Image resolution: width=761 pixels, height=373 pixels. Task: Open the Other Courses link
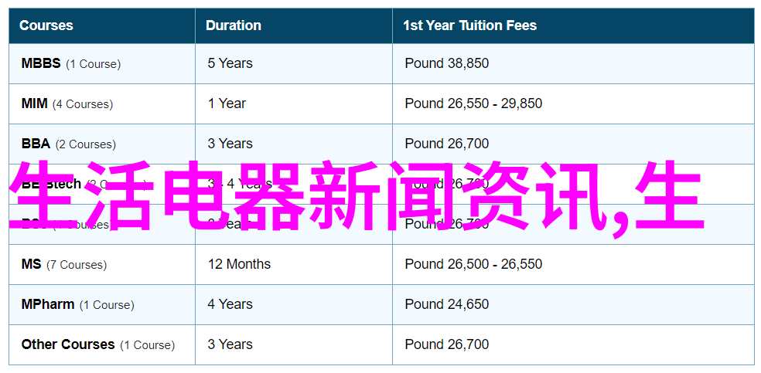click(x=68, y=345)
